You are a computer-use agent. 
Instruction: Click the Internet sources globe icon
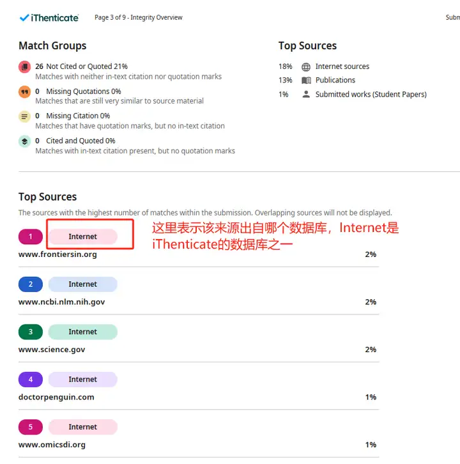click(x=306, y=67)
